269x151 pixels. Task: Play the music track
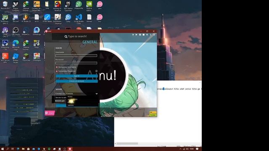[x=137, y=35]
